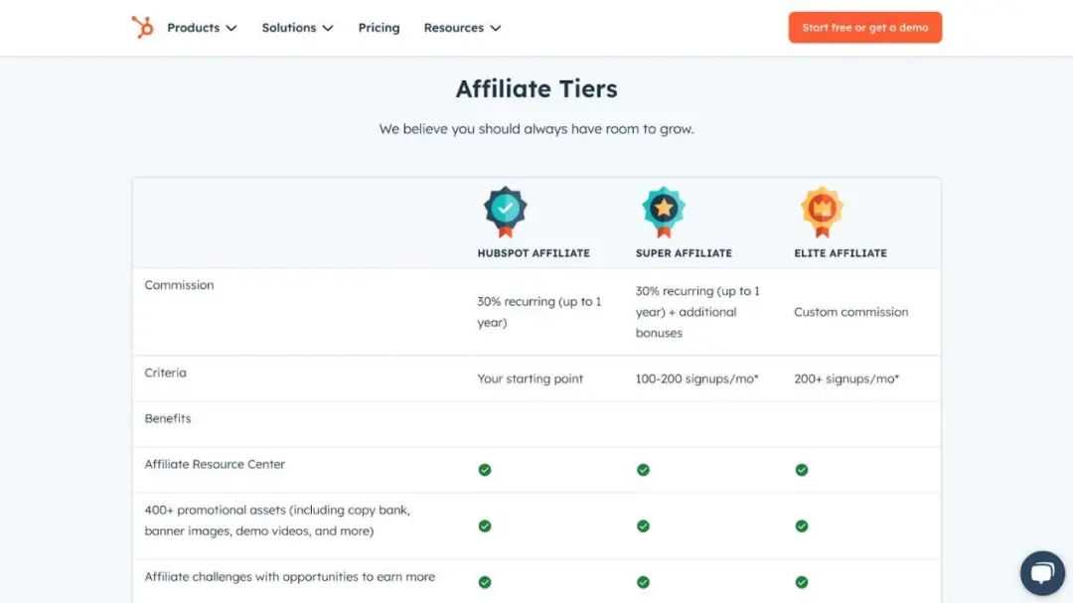Image resolution: width=1073 pixels, height=603 pixels.
Task: Click Start free or get a demo
Action: pyautogui.click(x=864, y=28)
